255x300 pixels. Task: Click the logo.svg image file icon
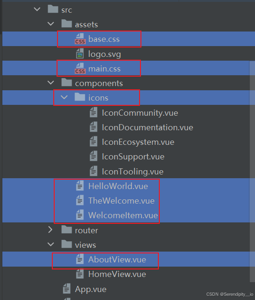pos(80,54)
